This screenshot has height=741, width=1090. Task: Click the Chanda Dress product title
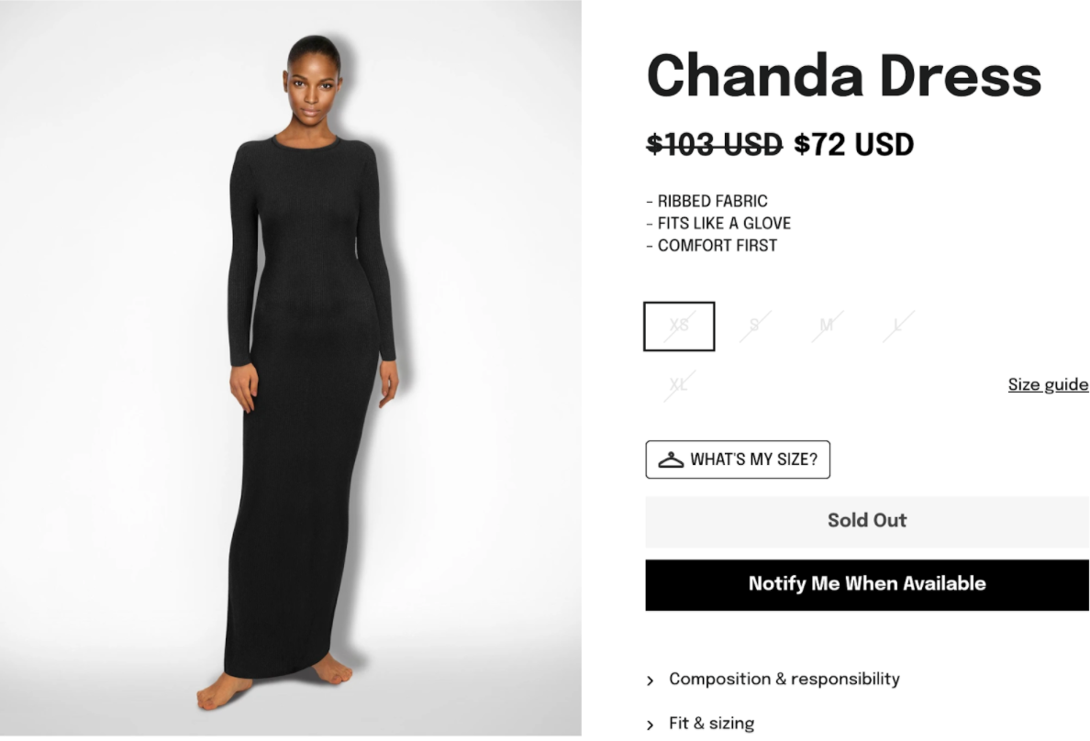pyautogui.click(x=844, y=76)
